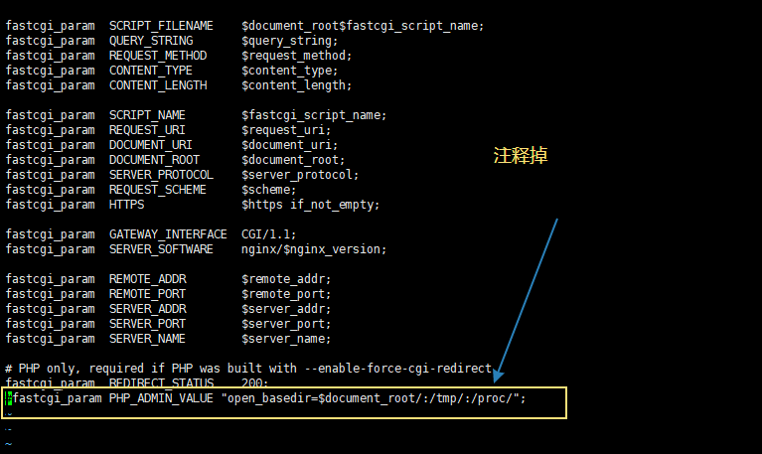
Task: Click the PHP_ADMIN_VALUE parameter text
Action: point(161,398)
